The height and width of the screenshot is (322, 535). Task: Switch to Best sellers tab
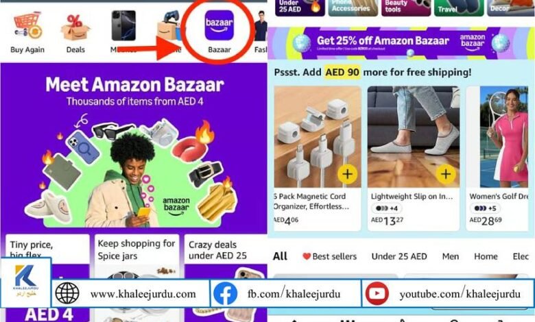click(330, 256)
